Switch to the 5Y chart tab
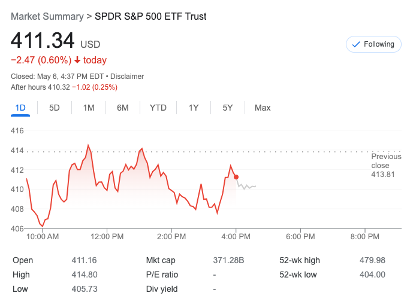 [228, 108]
